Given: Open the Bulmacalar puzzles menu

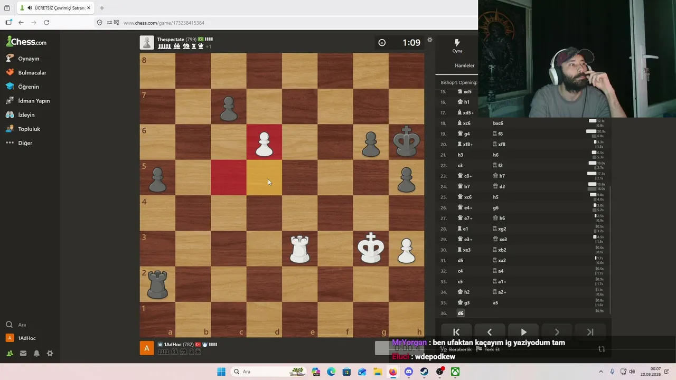Looking at the screenshot, I should 26,72.
